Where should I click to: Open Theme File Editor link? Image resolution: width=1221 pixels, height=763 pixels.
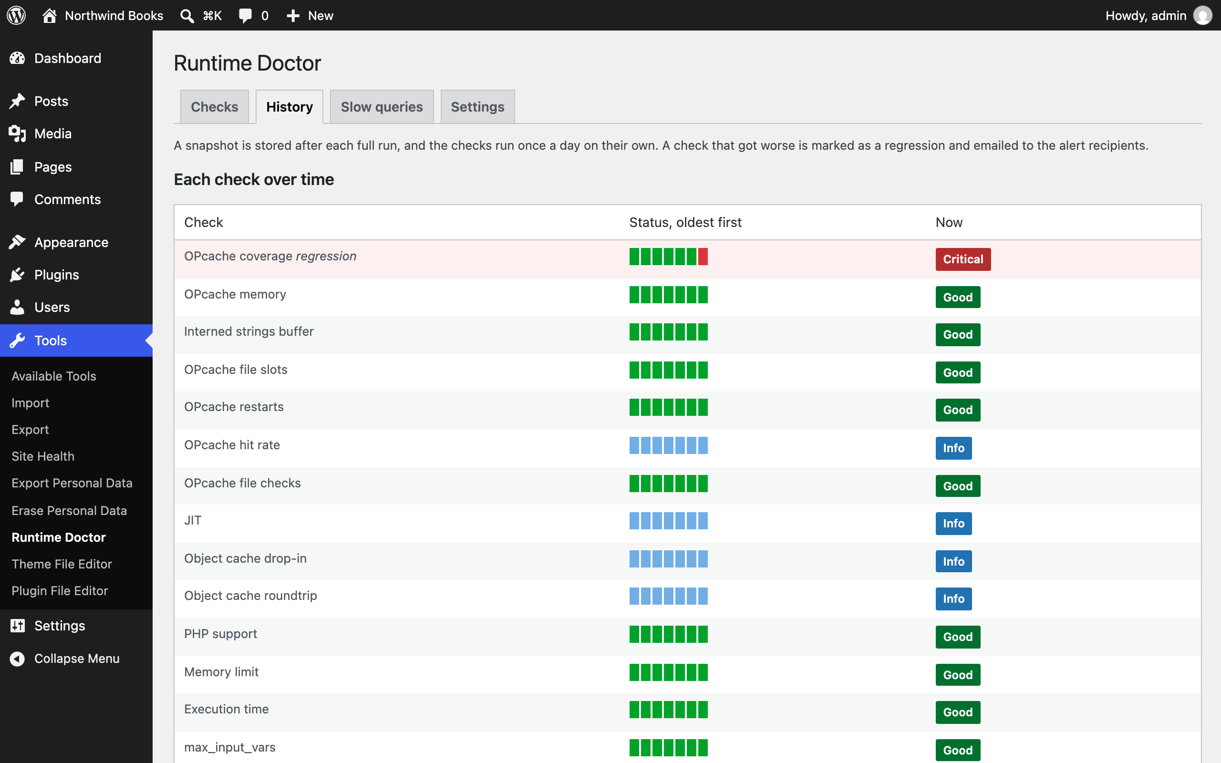click(x=62, y=564)
